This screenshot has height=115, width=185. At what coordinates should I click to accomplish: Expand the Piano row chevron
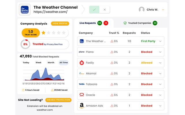(160, 52)
